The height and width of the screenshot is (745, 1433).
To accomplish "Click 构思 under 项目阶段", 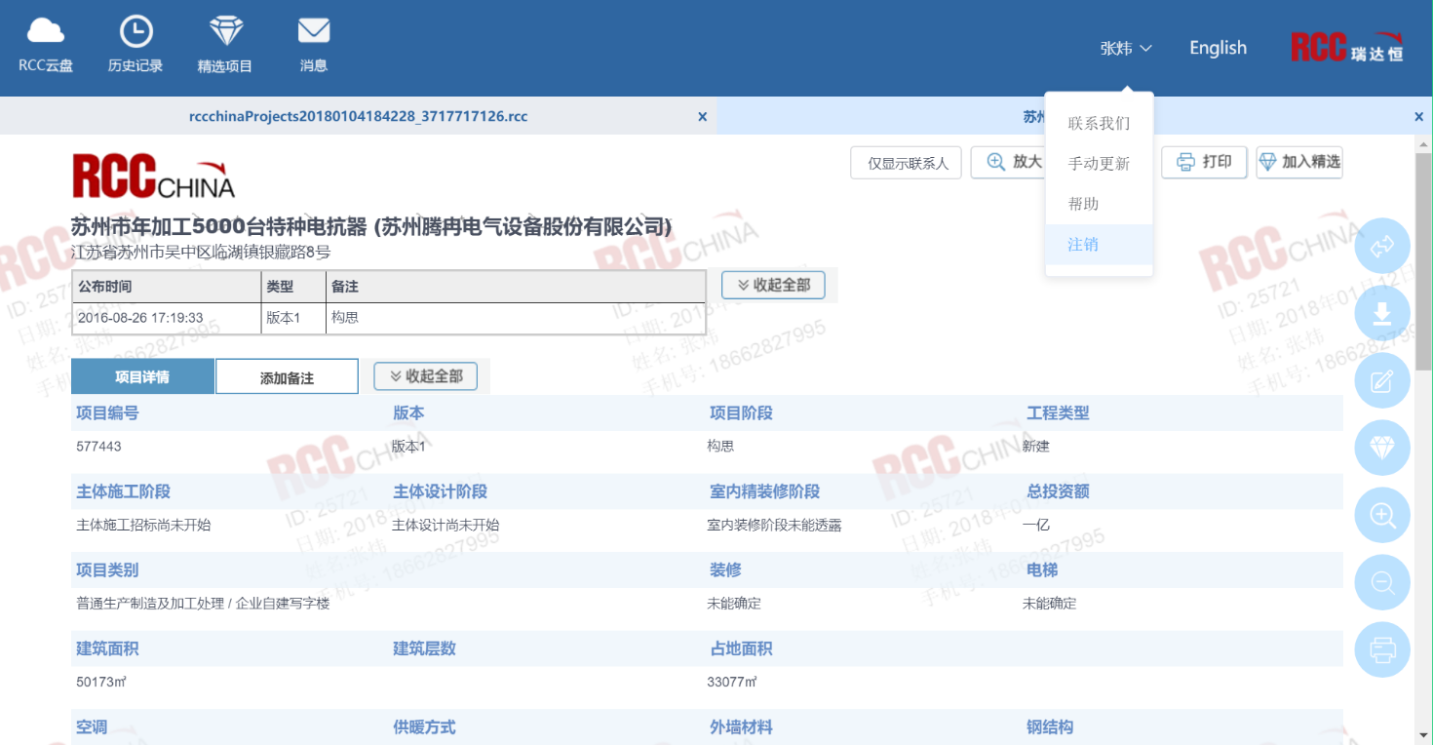I will (720, 447).
